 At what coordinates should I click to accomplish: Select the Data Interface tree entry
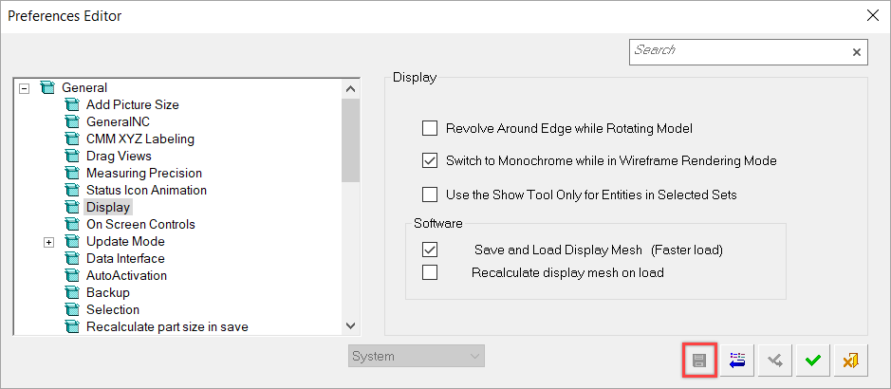(x=125, y=258)
